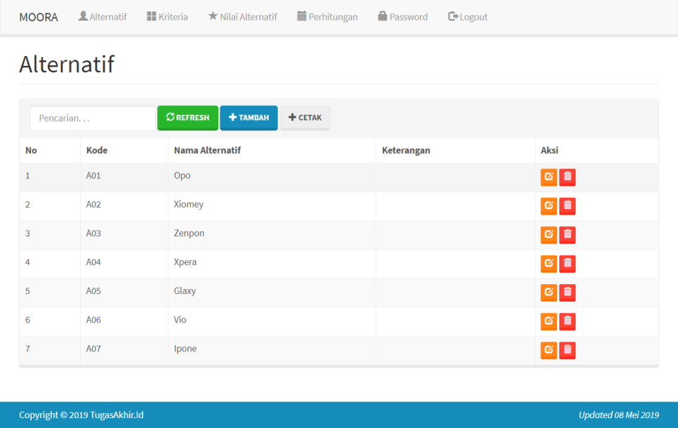Click the Pencarian search input field
The height and width of the screenshot is (428, 678).
[x=92, y=117]
